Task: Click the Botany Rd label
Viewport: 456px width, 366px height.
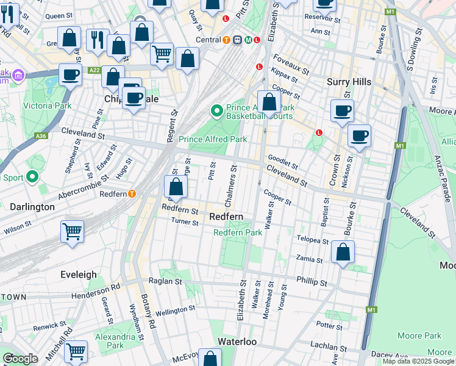Action: point(148,311)
